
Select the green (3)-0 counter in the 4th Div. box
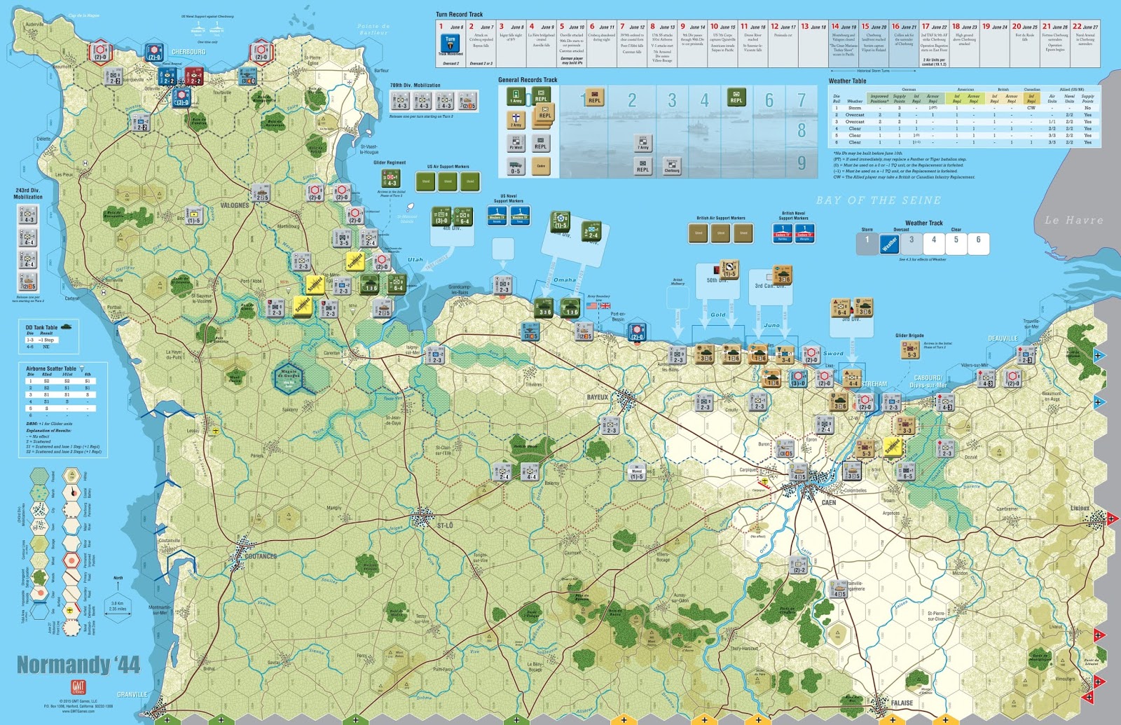[x=441, y=216]
